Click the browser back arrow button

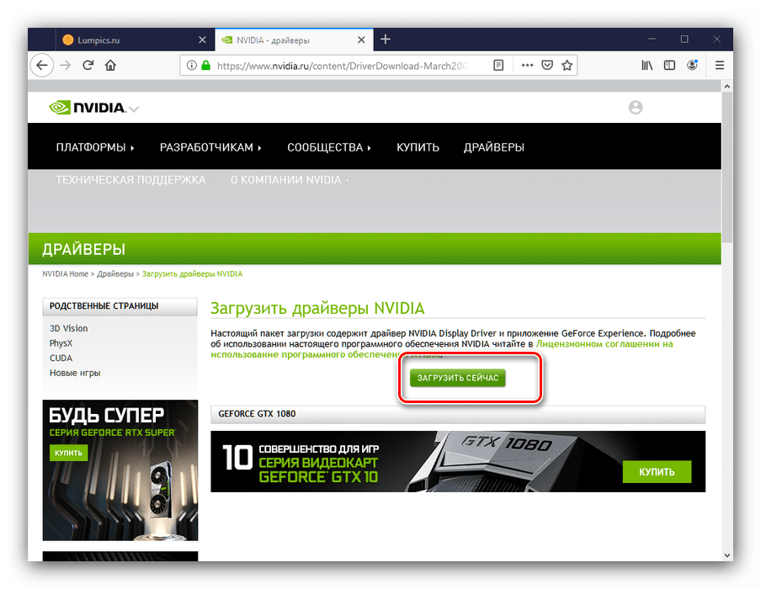pyautogui.click(x=42, y=65)
